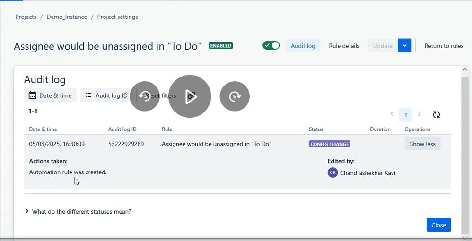Click Return to rules link

coord(444,46)
